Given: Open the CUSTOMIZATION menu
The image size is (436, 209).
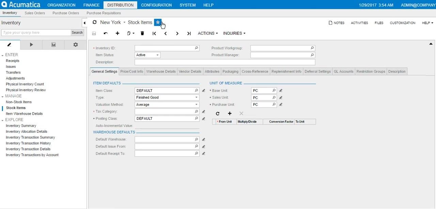Looking at the screenshot, I should click(403, 23).
